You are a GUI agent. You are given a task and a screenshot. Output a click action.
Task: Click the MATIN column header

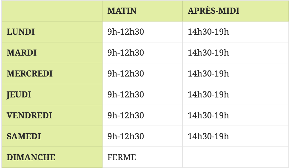pyautogui.click(x=122, y=11)
